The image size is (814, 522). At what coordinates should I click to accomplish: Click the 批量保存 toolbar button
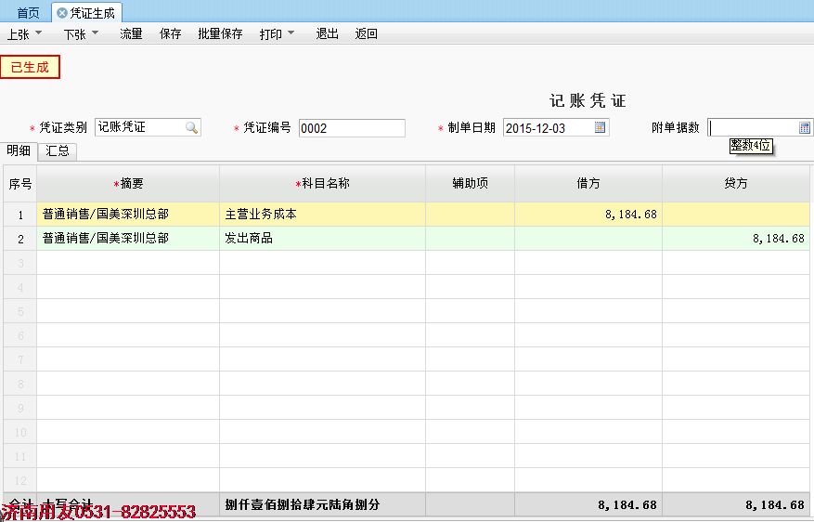[x=220, y=34]
